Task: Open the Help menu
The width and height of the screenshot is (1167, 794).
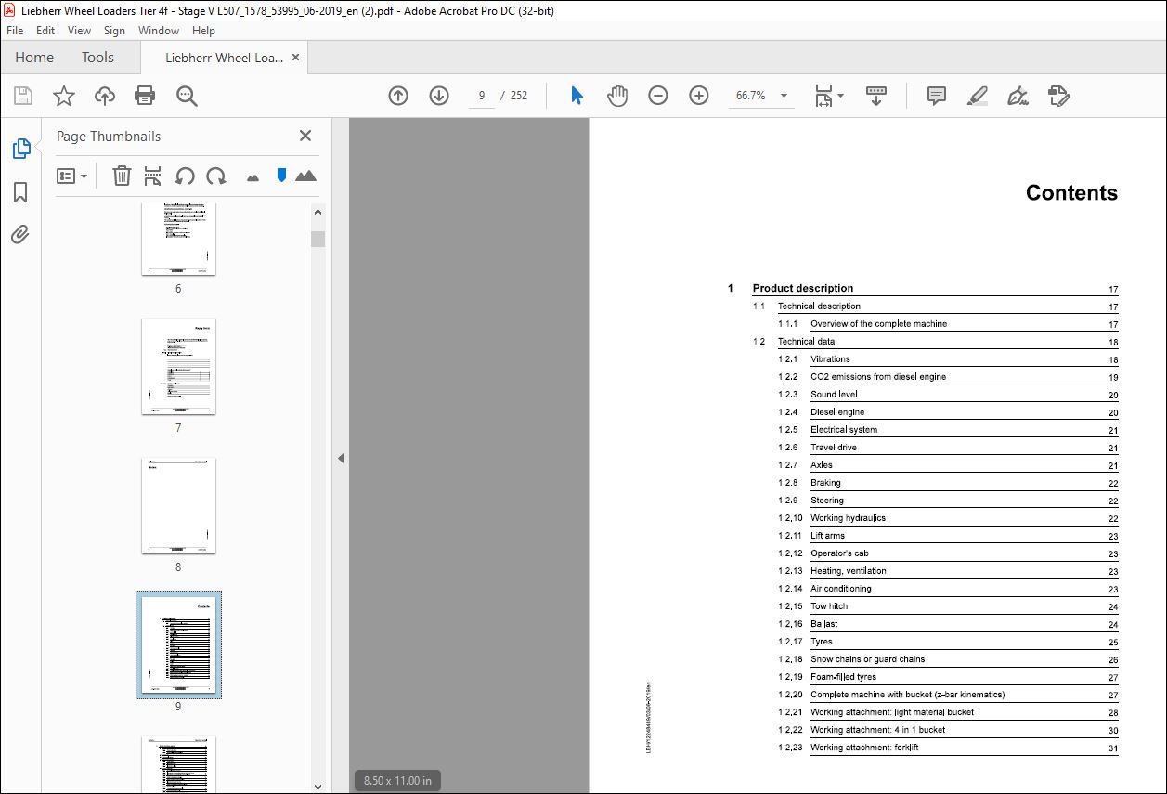Action: point(203,31)
